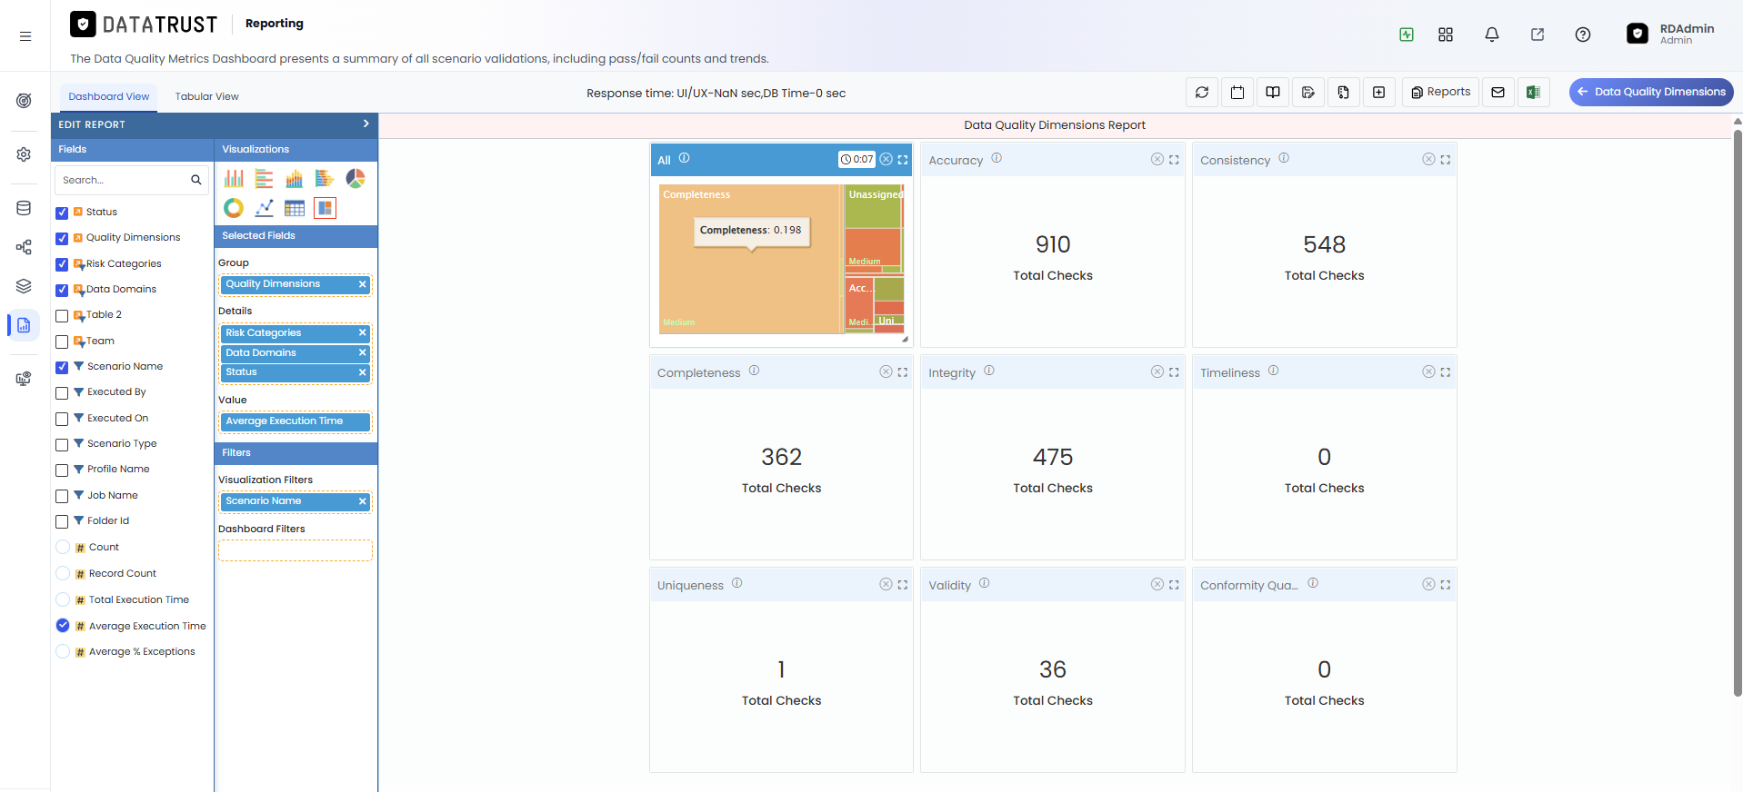This screenshot has width=1743, height=792.
Task: Check the Team field checkbox
Action: coord(62,342)
